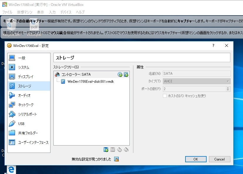The height and width of the screenshot is (174, 243).
Task: Open the 仮想マシン menu
Action: (x=25, y=12)
